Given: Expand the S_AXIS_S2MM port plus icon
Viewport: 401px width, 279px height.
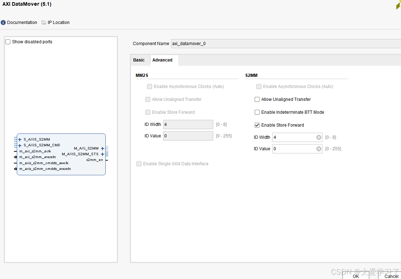Looking at the screenshot, I should click(20, 139).
